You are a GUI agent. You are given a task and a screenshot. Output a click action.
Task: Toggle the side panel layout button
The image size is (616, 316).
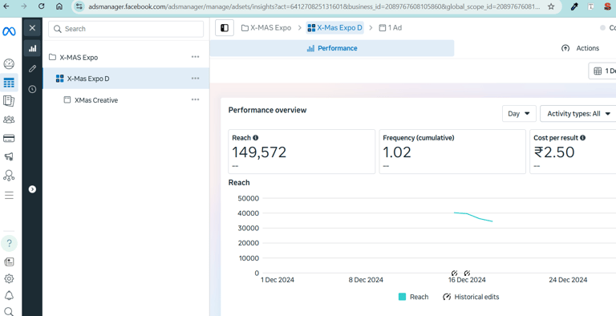225,28
